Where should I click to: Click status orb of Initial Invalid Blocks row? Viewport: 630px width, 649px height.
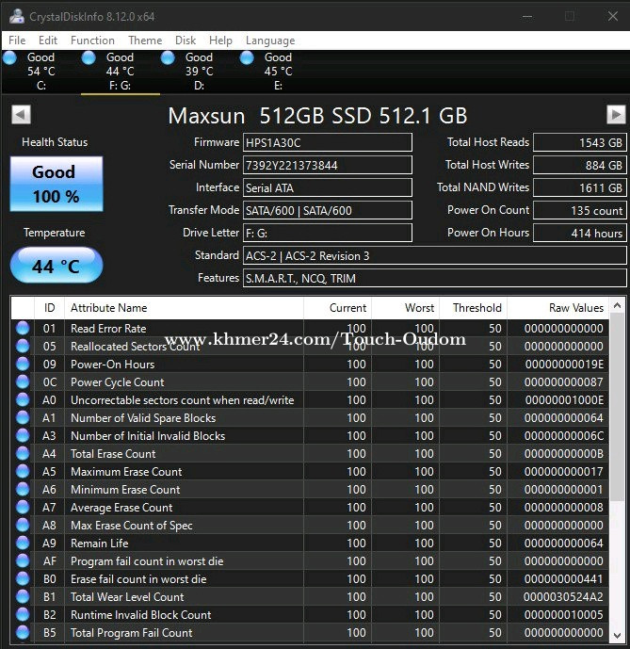pyautogui.click(x=23, y=435)
